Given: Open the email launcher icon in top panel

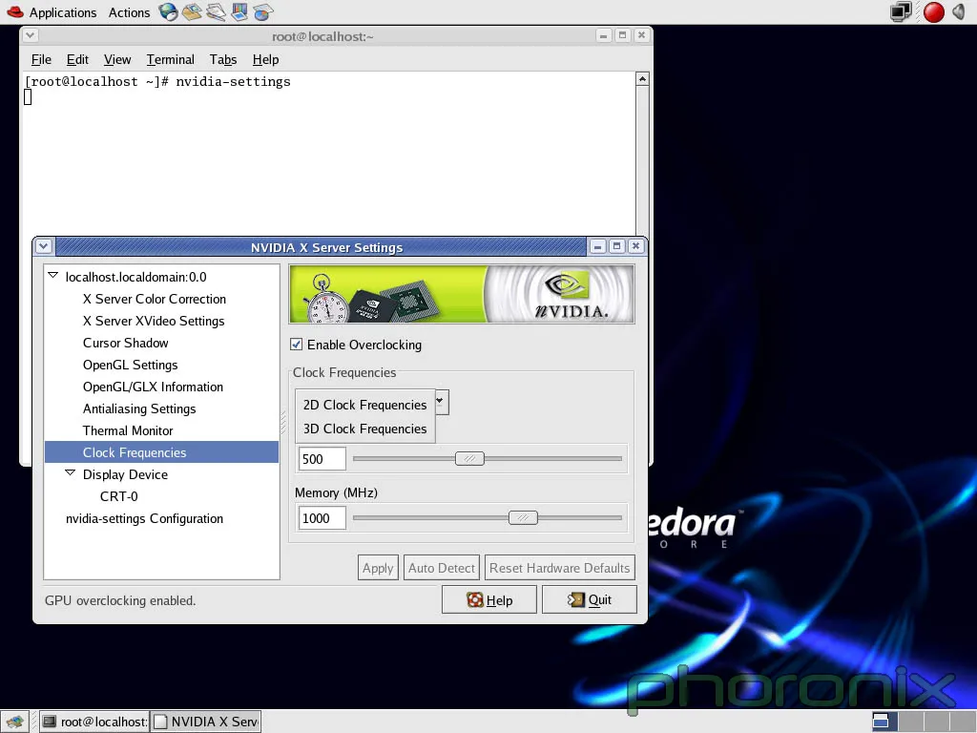Looking at the screenshot, I should (x=191, y=11).
